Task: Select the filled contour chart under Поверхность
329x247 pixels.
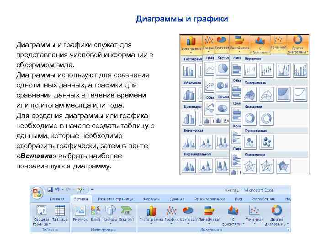Action: click(x=283, y=94)
